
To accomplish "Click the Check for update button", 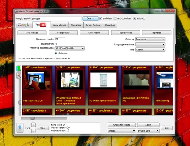I will (122, 125).
